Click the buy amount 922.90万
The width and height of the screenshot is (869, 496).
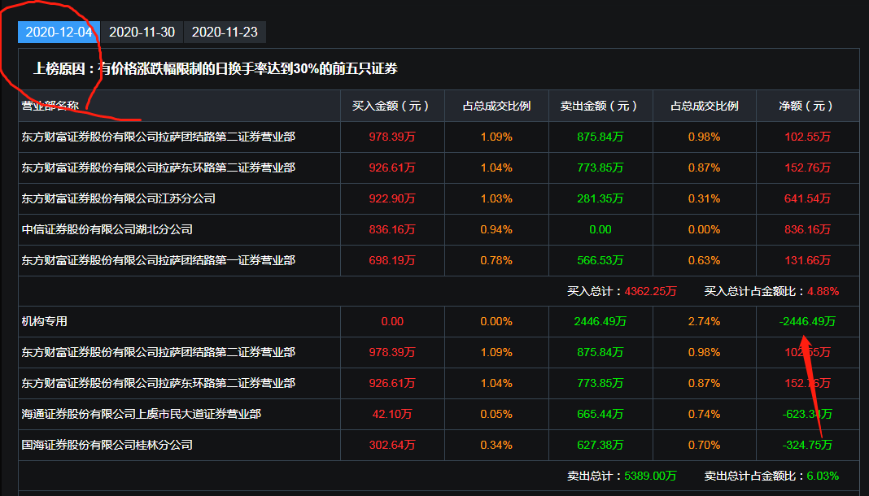click(392, 198)
